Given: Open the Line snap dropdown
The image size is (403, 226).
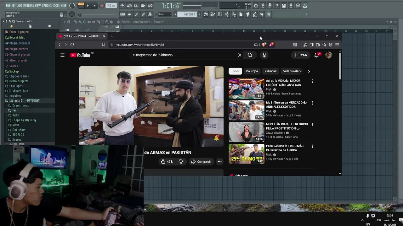Looking at the screenshot, I should coord(165,14).
